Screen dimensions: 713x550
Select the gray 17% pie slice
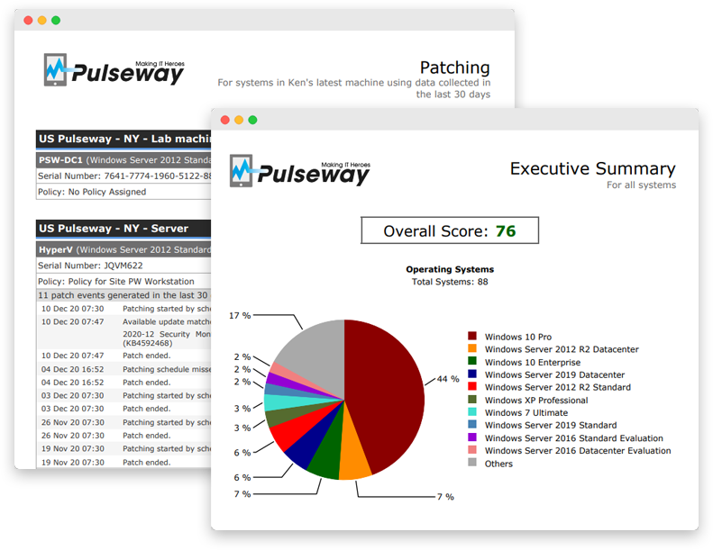click(x=318, y=355)
